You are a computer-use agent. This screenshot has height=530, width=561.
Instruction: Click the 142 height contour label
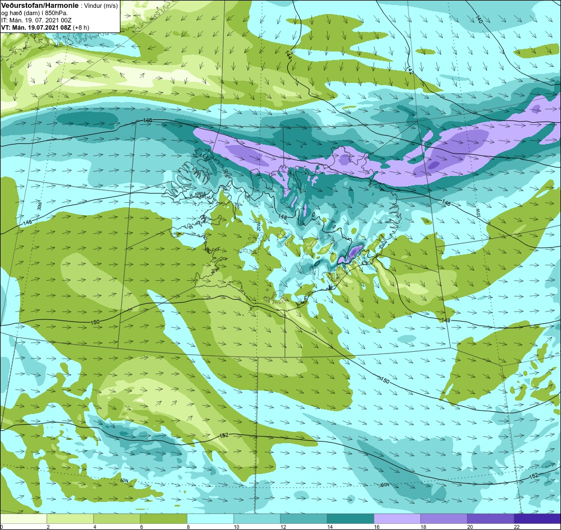coord(410,70)
